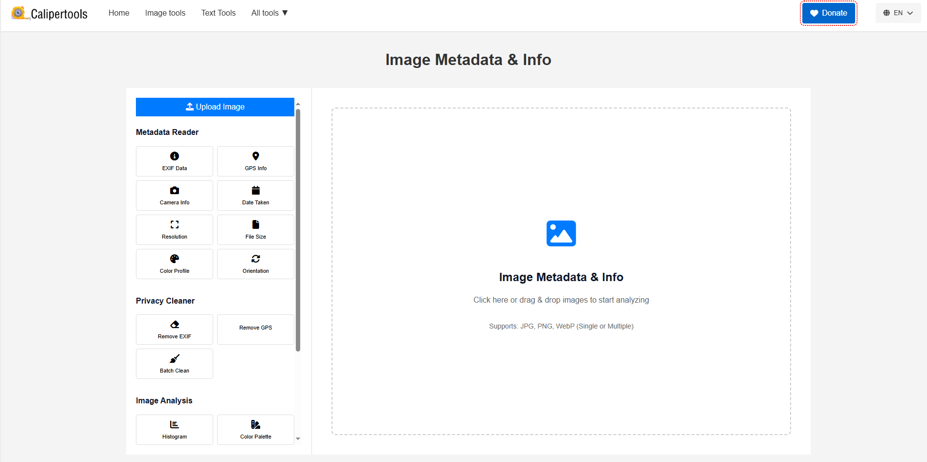The height and width of the screenshot is (462, 927).
Task: Select the EXIF Data tool
Action: (x=174, y=161)
